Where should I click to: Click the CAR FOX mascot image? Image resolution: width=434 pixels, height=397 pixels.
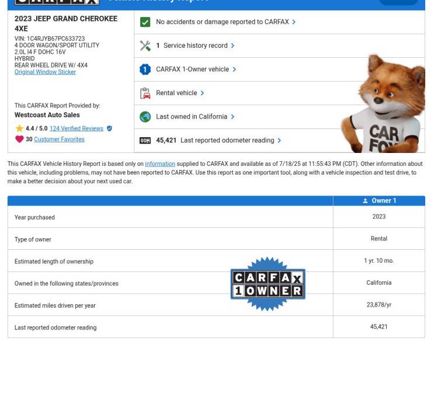[383, 104]
